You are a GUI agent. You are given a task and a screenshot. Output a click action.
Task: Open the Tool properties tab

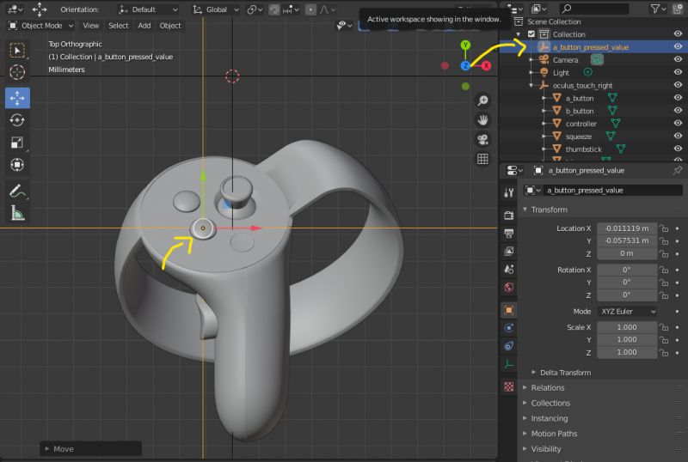(509, 192)
